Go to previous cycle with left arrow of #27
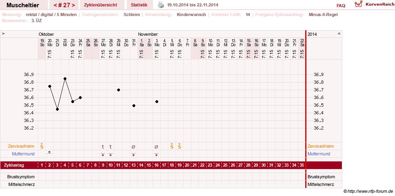The image size is (395, 196). coord(55,5)
